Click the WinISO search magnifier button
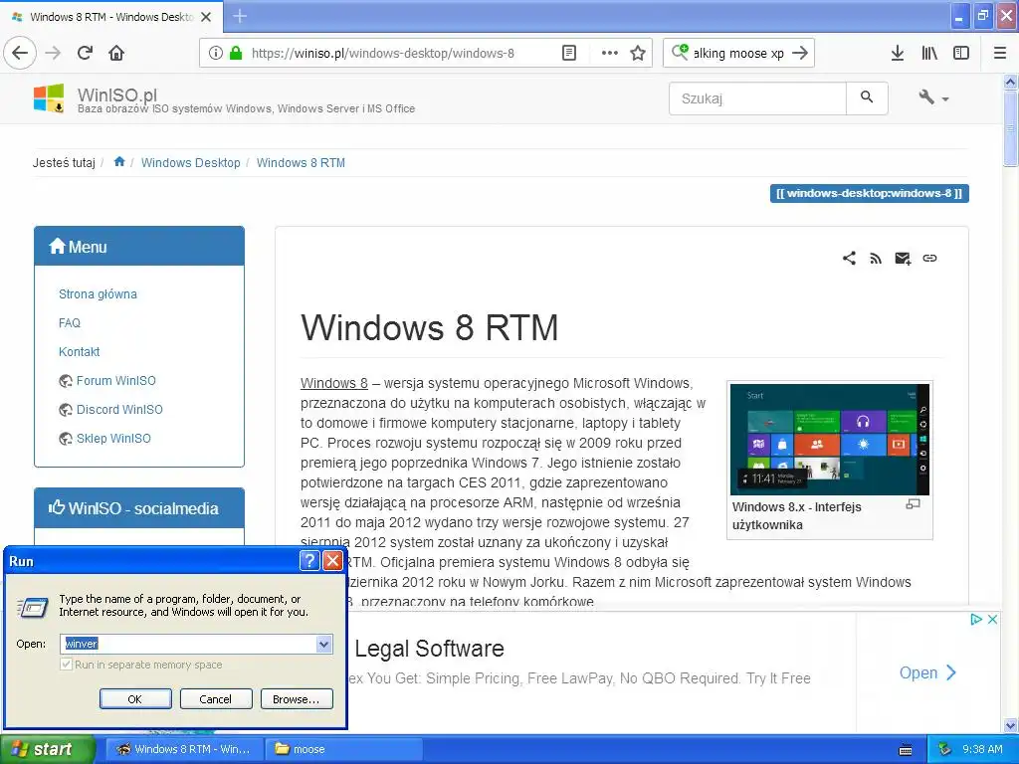The image size is (1019, 764). pyautogui.click(x=867, y=98)
